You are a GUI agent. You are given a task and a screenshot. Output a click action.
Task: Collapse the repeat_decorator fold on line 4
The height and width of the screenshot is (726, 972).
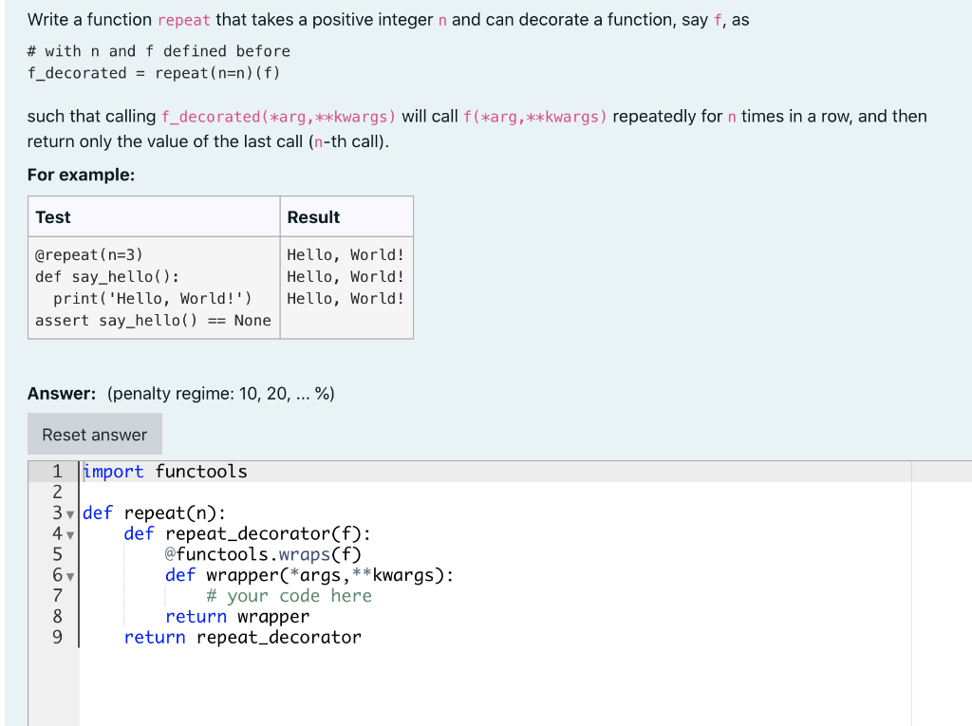coord(69,533)
